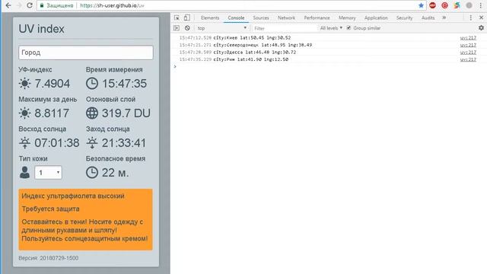This screenshot has width=487, height=274.
Task: Open source link for the Северодонецк log line
Action: click(468, 45)
